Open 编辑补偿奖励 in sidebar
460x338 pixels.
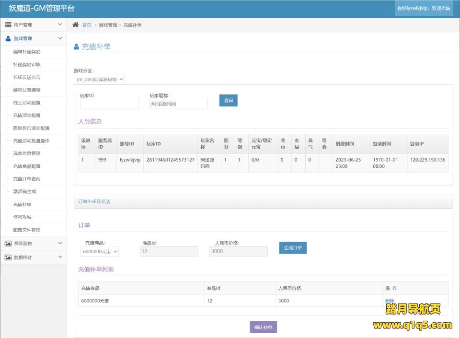27,52
